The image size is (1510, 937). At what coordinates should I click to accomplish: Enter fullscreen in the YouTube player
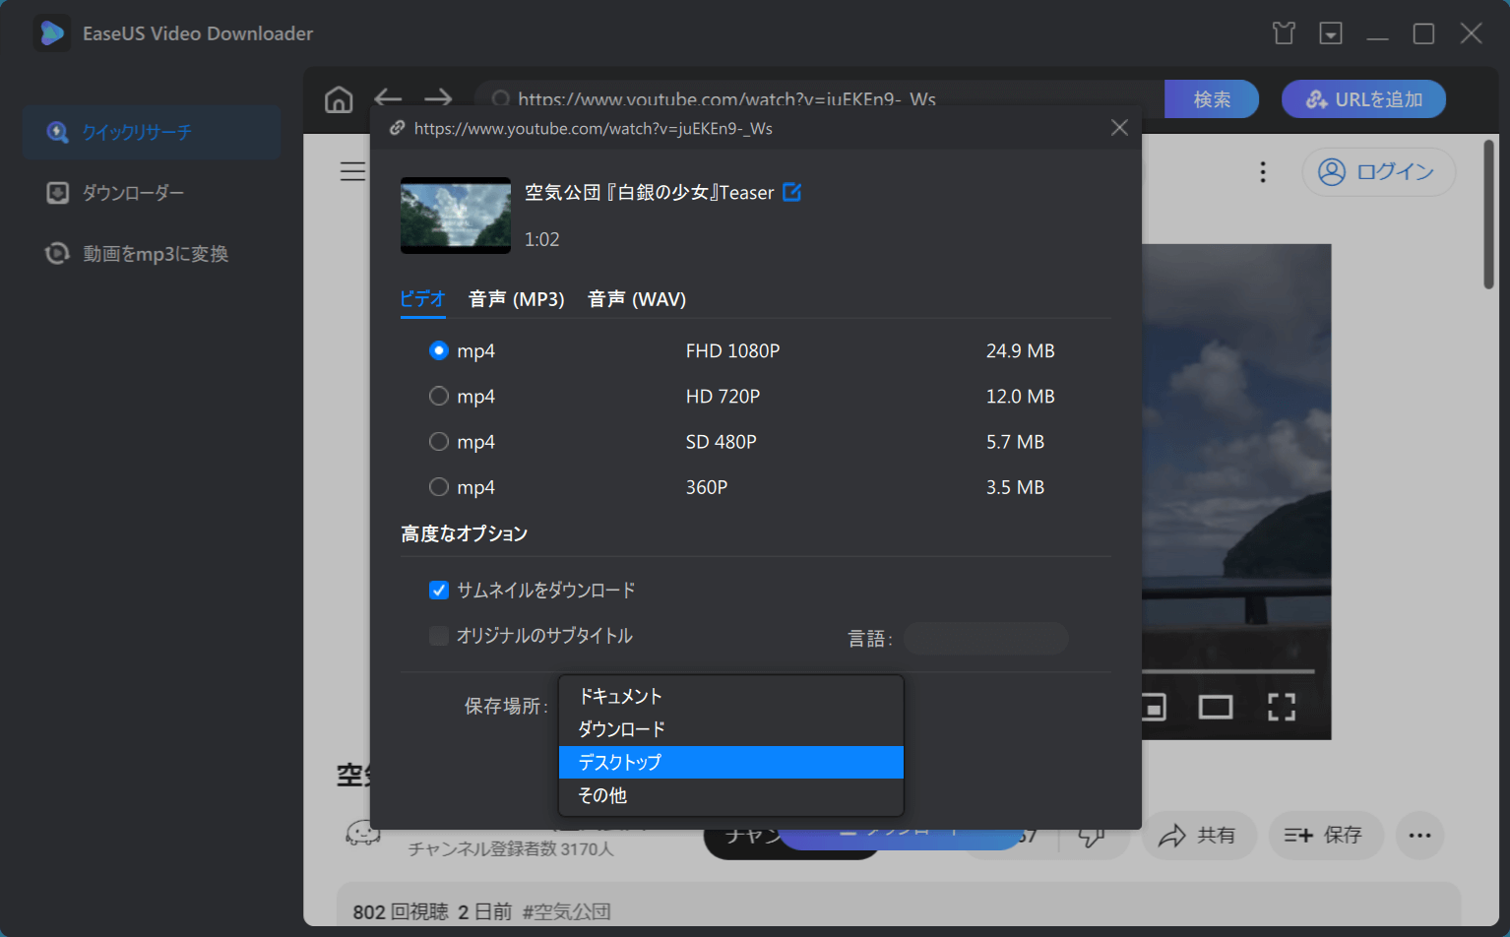(1281, 707)
